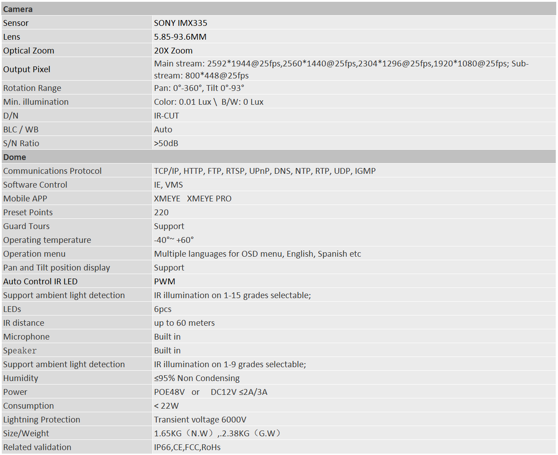Click the Auto Control IR LED label

click(40, 281)
